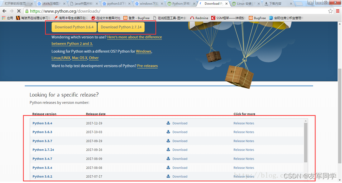
Task: Click download icon for Python 3.5.4
Action: click(x=168, y=167)
